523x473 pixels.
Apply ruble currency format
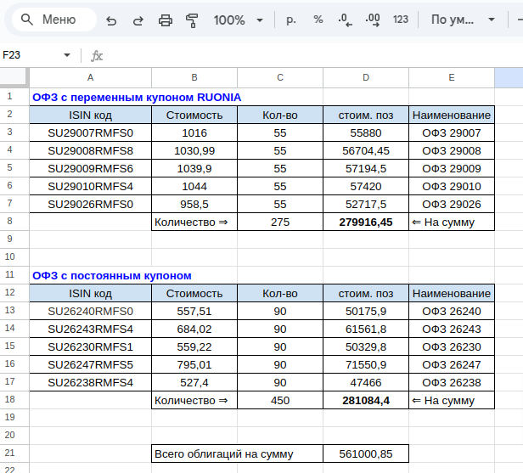coord(291,20)
